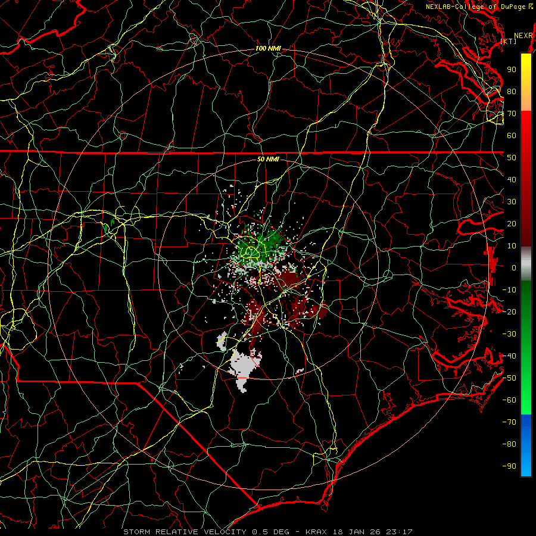
Task: Click the 100 NMI range ring label
Action: click(268, 49)
